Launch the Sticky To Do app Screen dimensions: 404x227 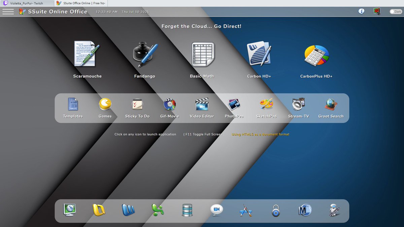point(137,104)
